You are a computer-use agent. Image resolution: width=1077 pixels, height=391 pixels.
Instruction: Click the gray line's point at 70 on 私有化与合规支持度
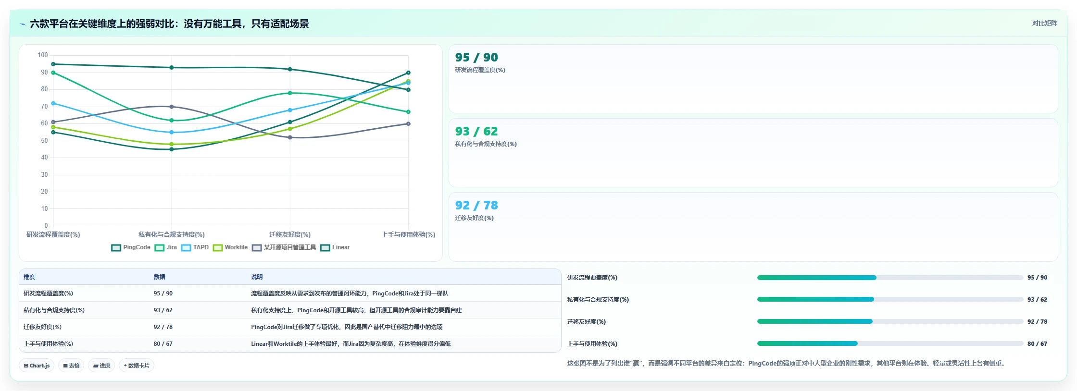[172, 107]
